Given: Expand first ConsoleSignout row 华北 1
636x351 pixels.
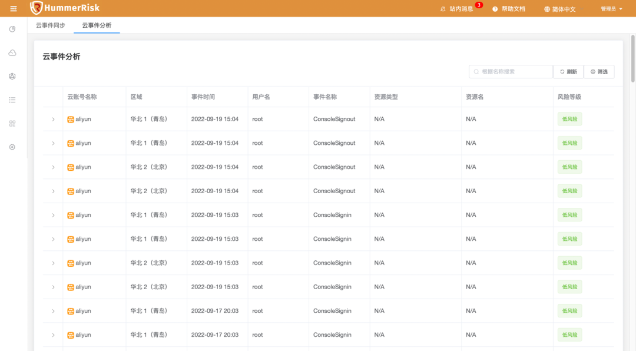Looking at the screenshot, I should coord(53,120).
